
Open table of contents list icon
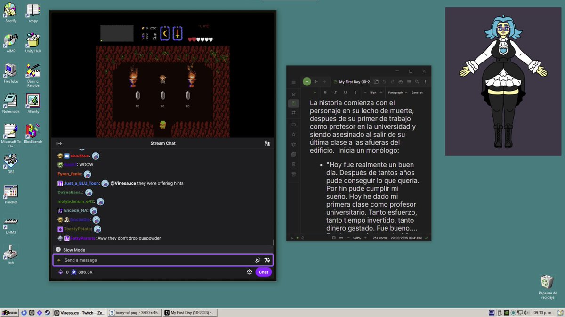(409, 82)
